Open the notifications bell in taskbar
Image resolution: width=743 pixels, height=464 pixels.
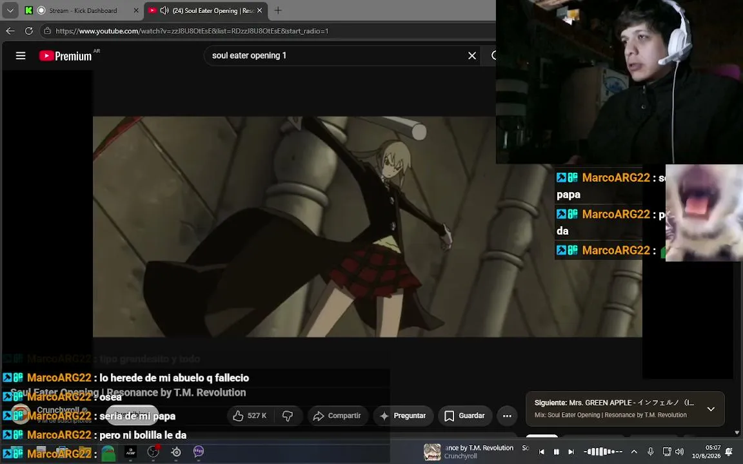point(729,452)
